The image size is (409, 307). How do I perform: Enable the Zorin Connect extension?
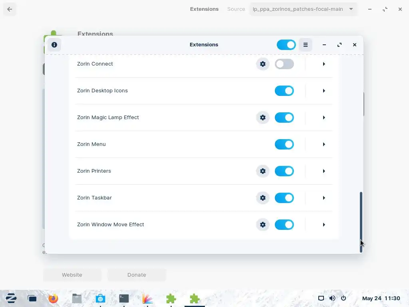click(284, 64)
